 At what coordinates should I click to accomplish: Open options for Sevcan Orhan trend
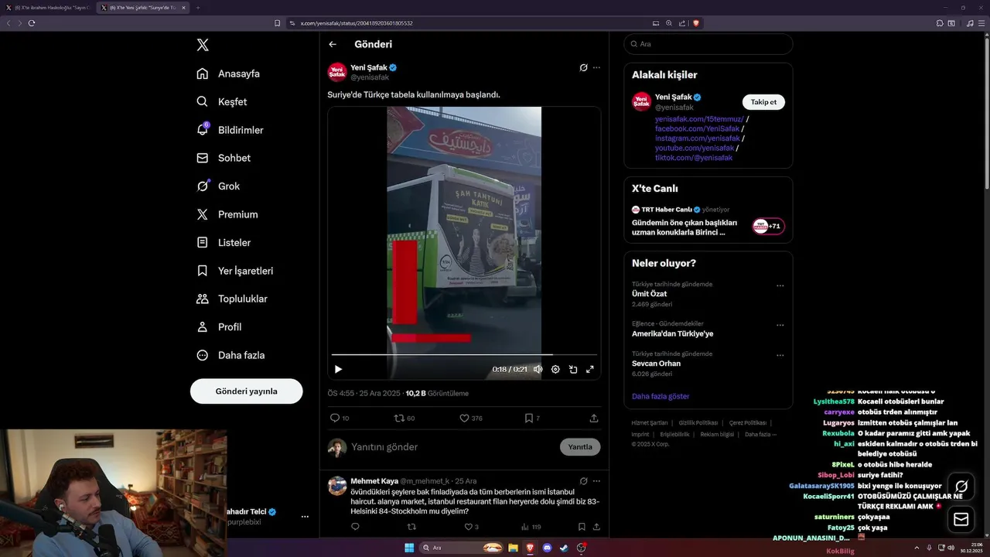coord(780,355)
